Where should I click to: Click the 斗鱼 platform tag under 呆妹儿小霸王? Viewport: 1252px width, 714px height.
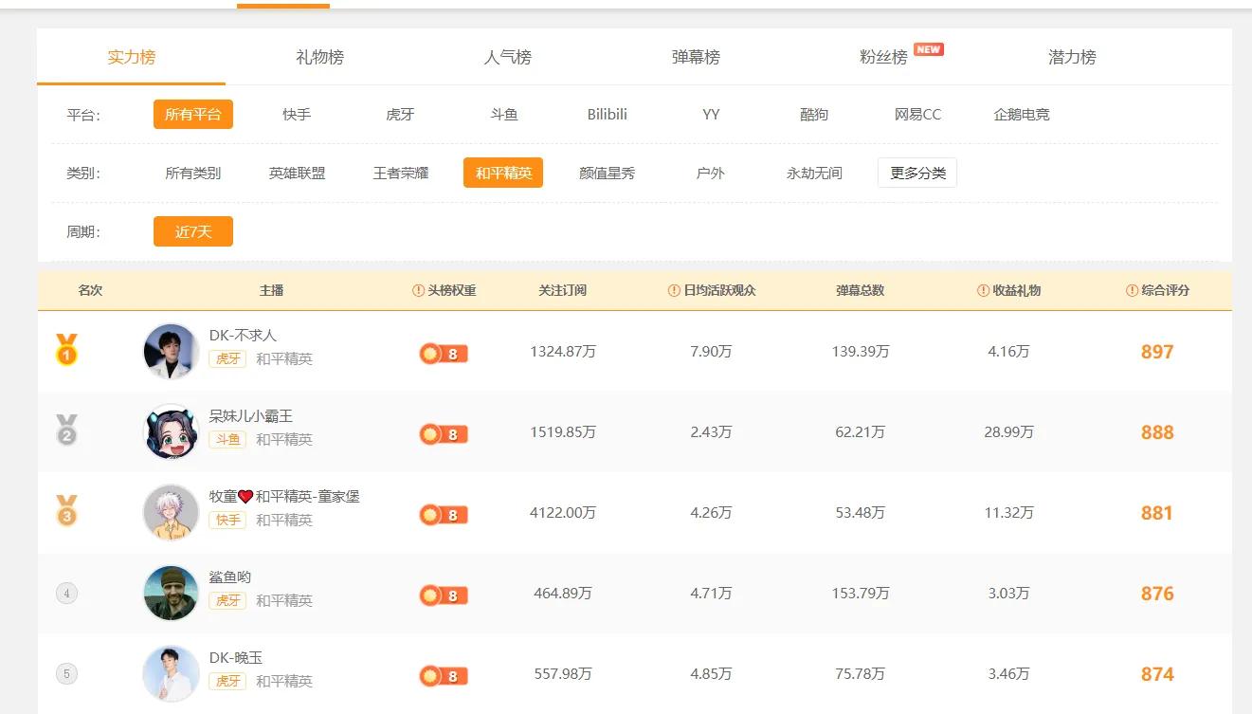click(x=227, y=440)
